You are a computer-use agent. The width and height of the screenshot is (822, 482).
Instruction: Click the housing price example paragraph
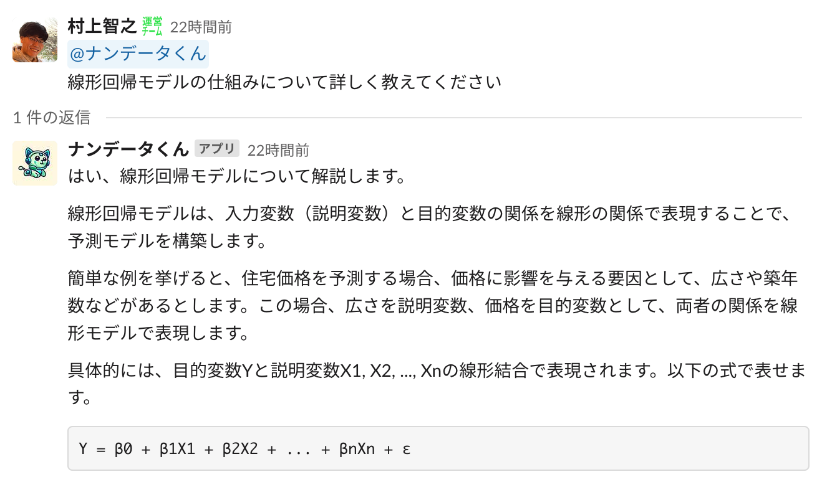(430, 306)
